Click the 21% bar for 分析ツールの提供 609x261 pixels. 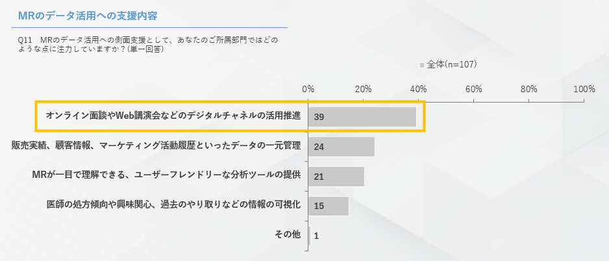pos(336,176)
